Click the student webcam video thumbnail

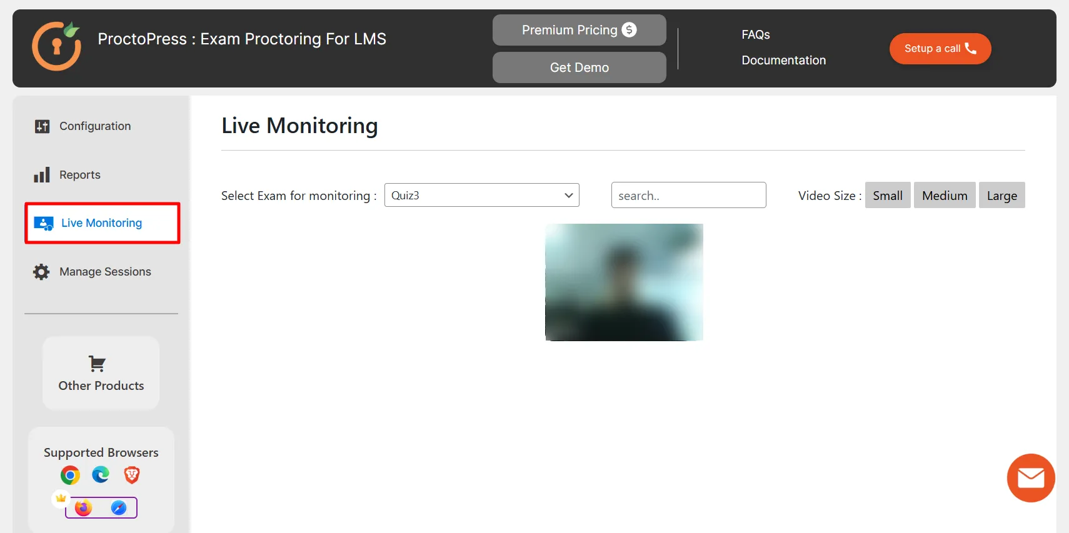(624, 282)
